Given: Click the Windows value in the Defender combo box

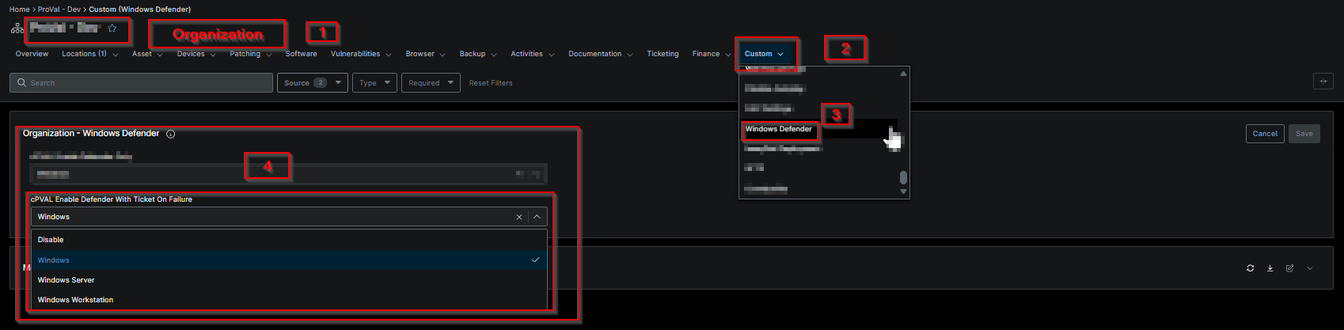Looking at the screenshot, I should click(54, 217).
